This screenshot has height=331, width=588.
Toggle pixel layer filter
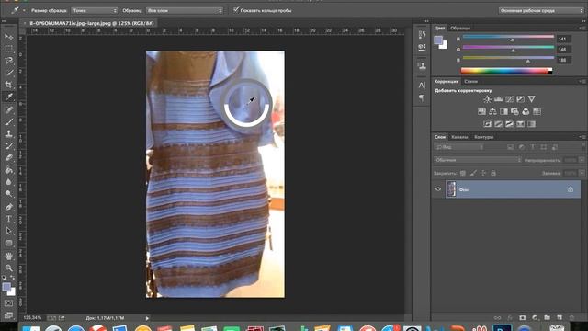(511, 147)
